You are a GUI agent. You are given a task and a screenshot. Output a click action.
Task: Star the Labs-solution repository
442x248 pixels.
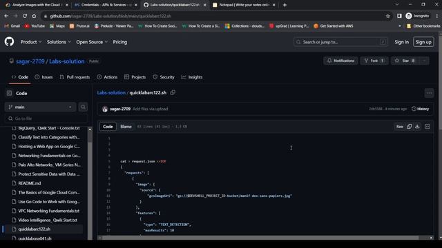[405, 61]
